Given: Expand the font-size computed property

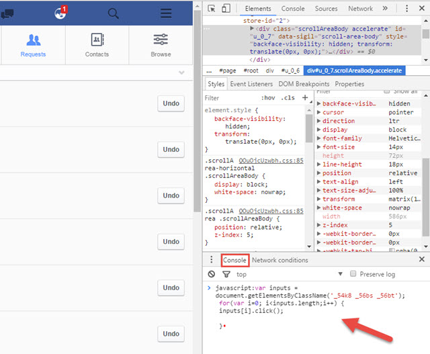Looking at the screenshot, I should pos(318,146).
